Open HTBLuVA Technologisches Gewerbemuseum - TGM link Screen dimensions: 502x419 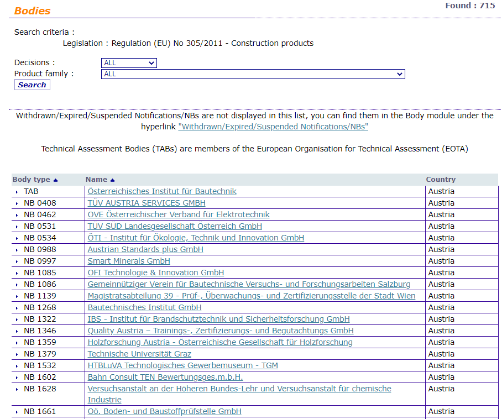(183, 365)
